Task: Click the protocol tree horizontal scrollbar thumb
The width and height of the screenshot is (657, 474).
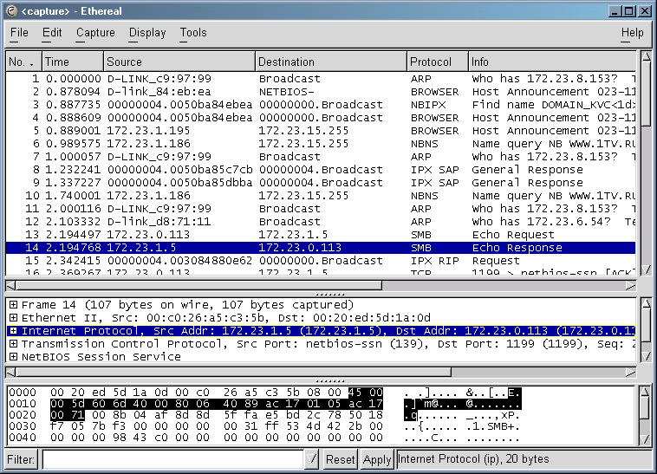Action: click(234, 373)
